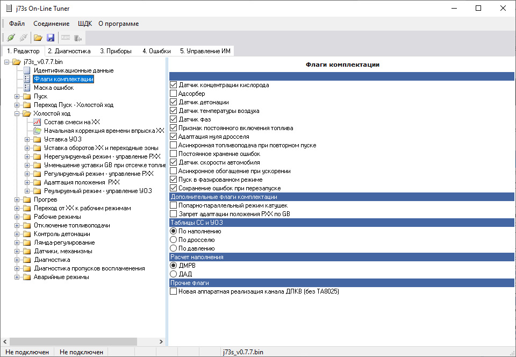
Task: Open the Файл menu
Action: [x=17, y=24]
